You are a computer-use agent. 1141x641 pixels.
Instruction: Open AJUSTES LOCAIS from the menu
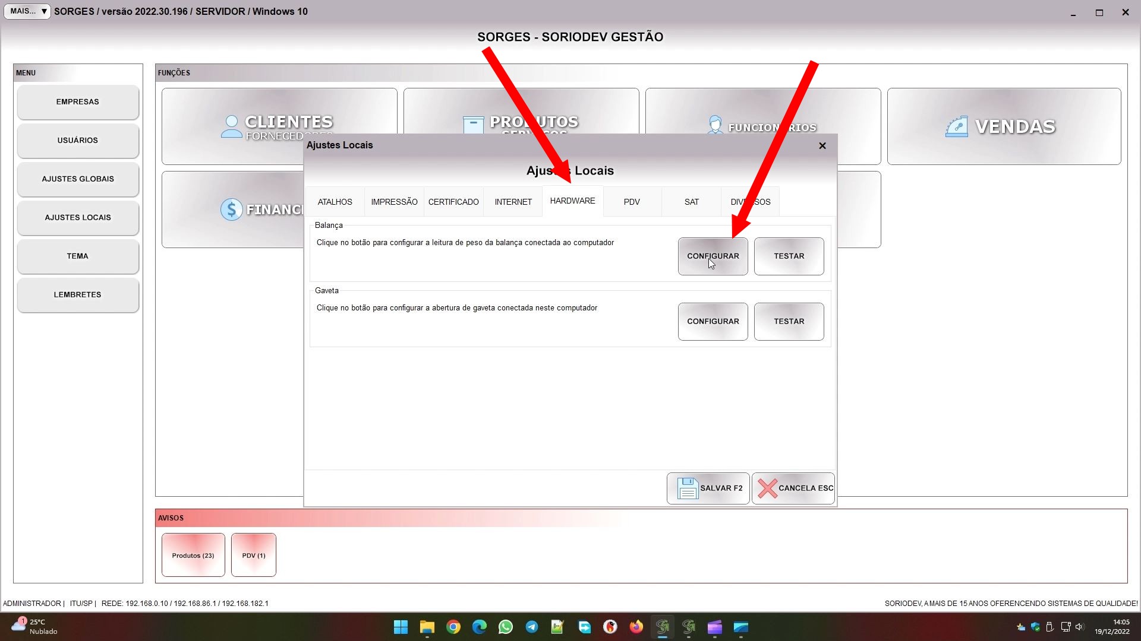tap(78, 218)
